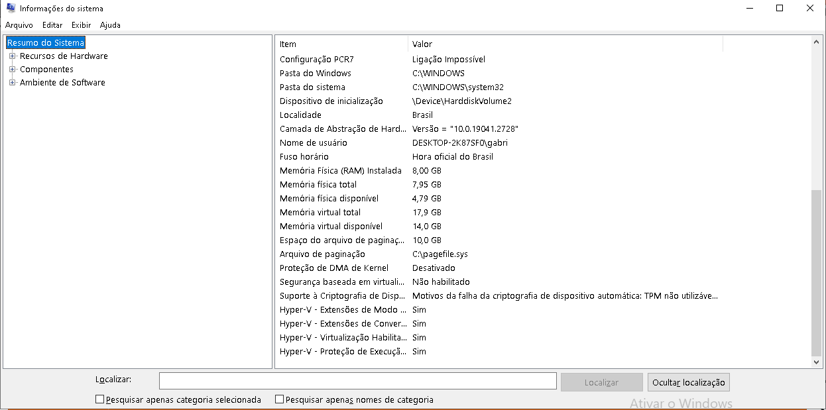Click the Localizar button
826x410 pixels.
(602, 382)
